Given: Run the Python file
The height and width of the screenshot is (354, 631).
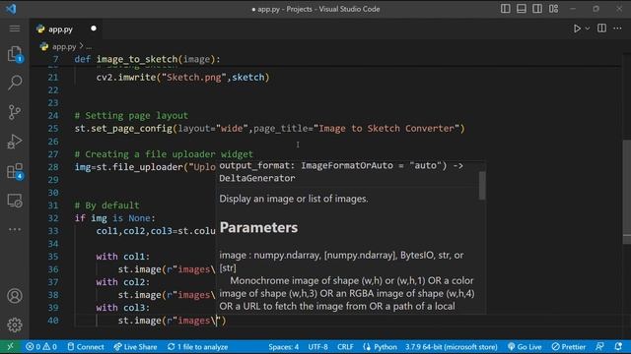Looking at the screenshot, I should (x=577, y=29).
